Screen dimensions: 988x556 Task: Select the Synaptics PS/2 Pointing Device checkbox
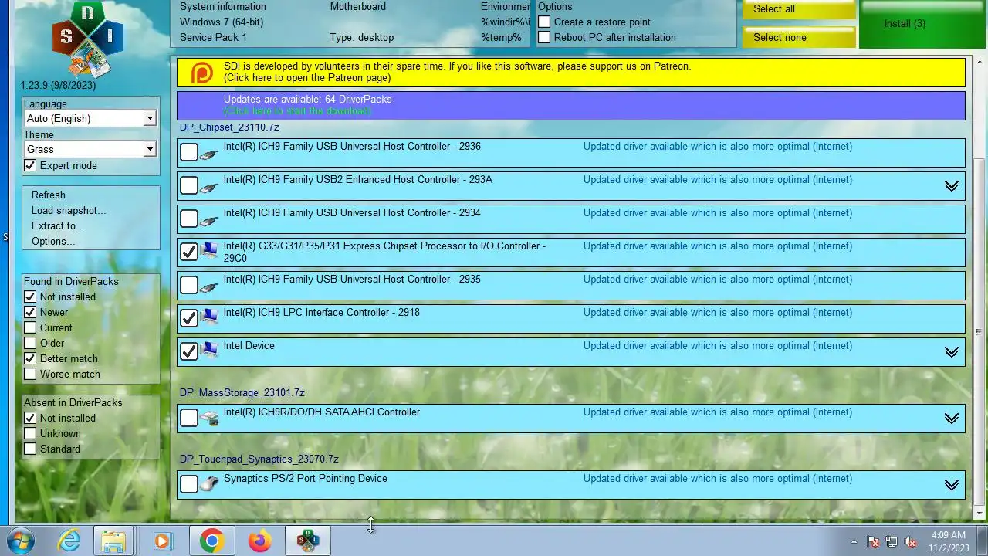(x=189, y=484)
